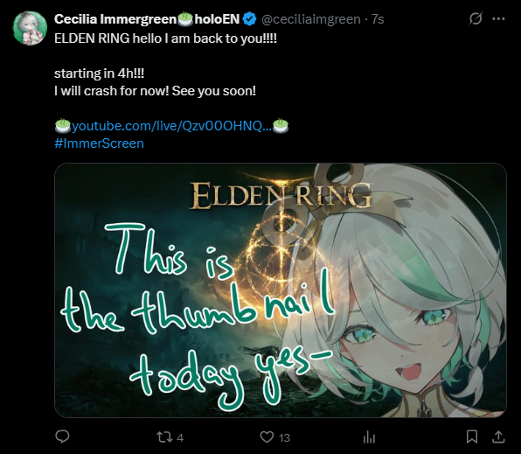521x454 pixels.
Task: Open Cecilia Immergreen's profile avatar
Action: (x=30, y=28)
